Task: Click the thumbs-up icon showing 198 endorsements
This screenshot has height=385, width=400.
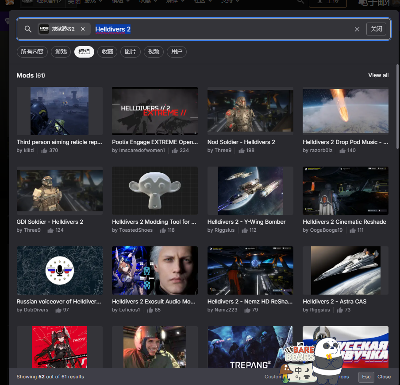Action: tap(242, 151)
